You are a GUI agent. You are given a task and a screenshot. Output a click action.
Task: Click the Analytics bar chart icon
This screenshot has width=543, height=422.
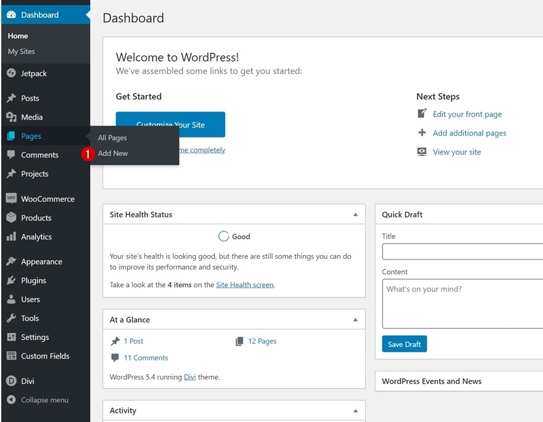click(11, 237)
